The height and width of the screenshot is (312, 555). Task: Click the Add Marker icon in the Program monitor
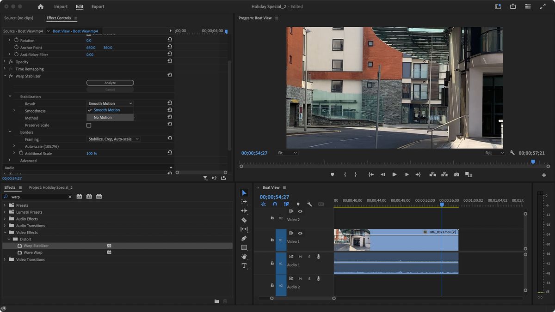[332, 174]
